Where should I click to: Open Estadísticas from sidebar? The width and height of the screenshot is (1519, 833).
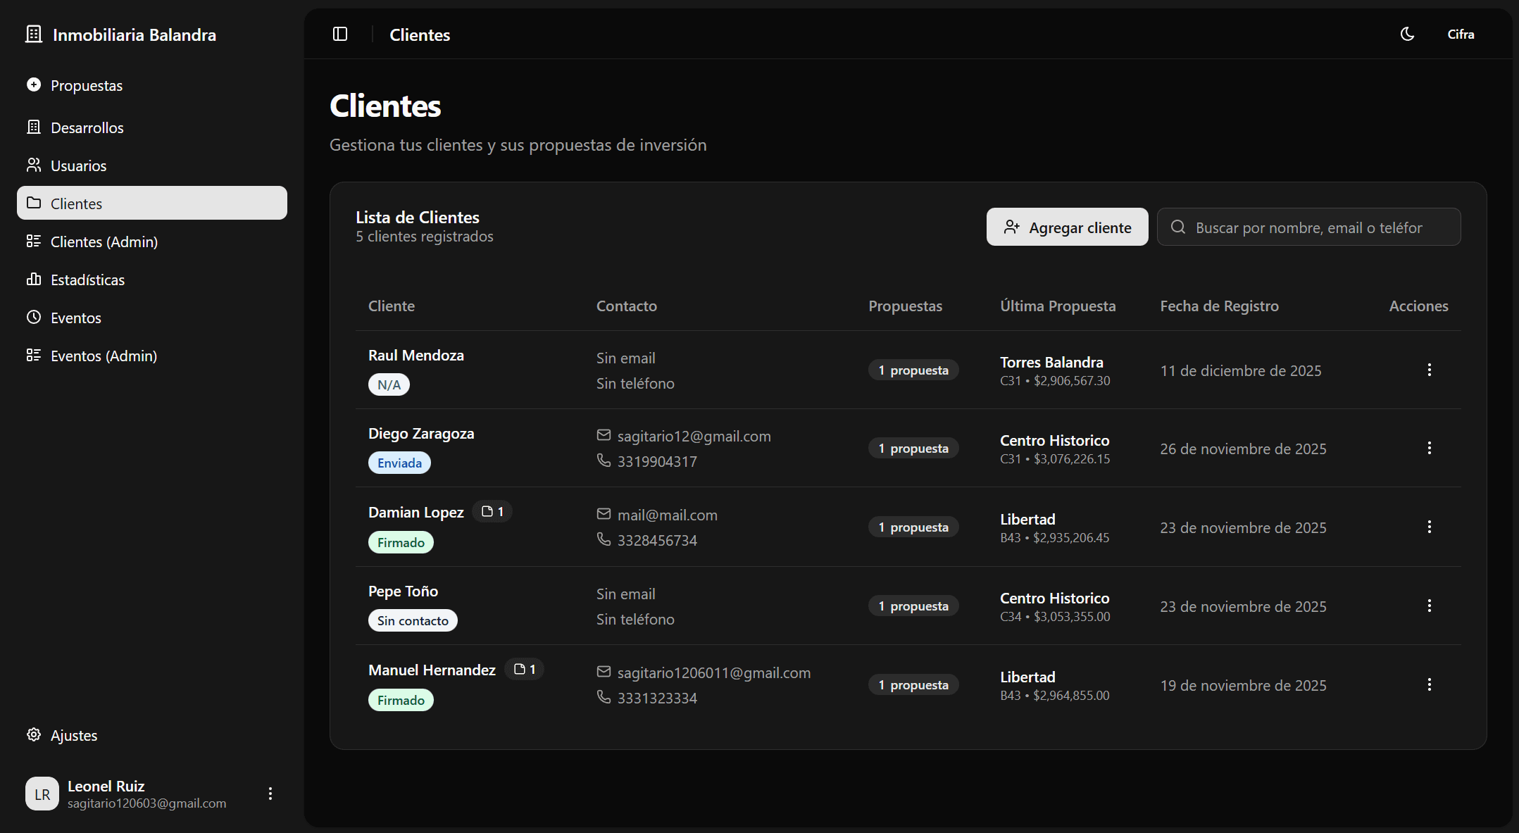tap(88, 280)
